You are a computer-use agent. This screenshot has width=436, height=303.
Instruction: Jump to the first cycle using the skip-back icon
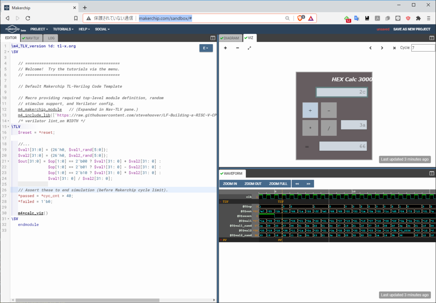pos(393,48)
